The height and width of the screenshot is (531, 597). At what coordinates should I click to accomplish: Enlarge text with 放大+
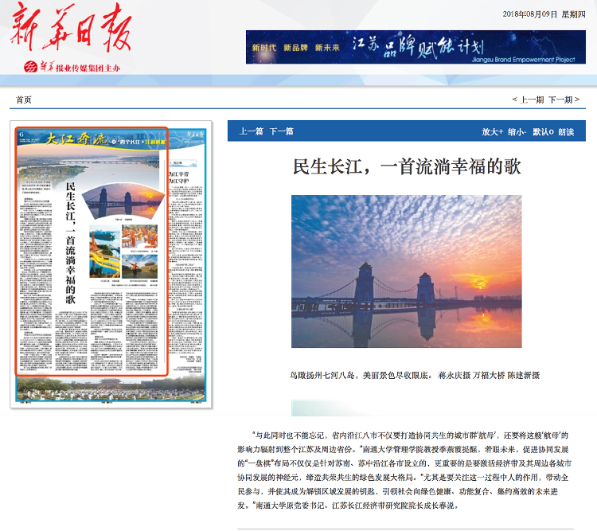[492, 132]
